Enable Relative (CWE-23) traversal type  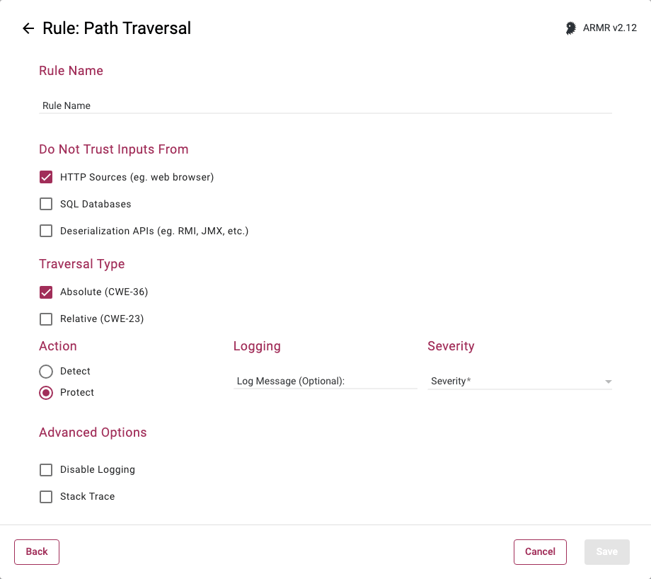pos(46,319)
